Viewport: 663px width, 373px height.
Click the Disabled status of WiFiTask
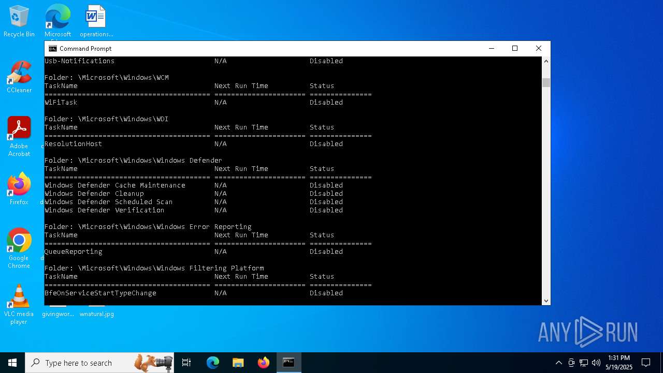point(326,103)
